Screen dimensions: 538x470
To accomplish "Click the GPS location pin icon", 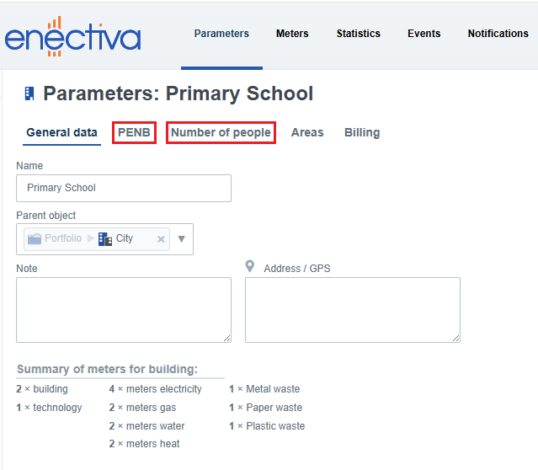I will [250, 267].
